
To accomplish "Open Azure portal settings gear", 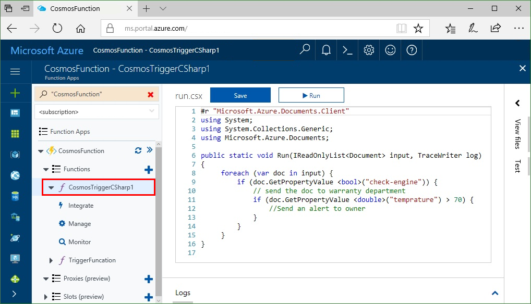I will pos(369,49).
